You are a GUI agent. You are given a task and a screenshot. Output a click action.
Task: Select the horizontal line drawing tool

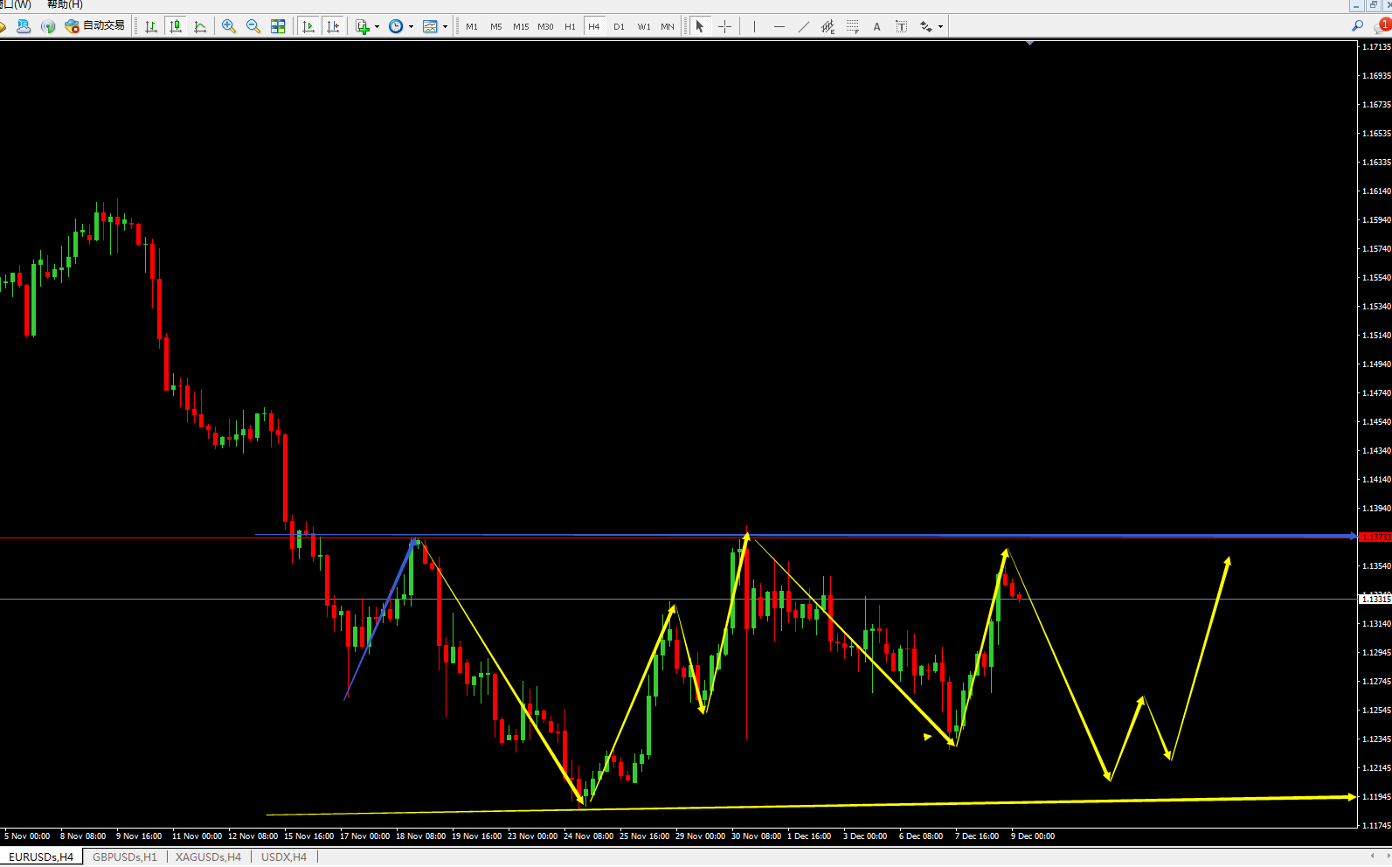click(779, 26)
